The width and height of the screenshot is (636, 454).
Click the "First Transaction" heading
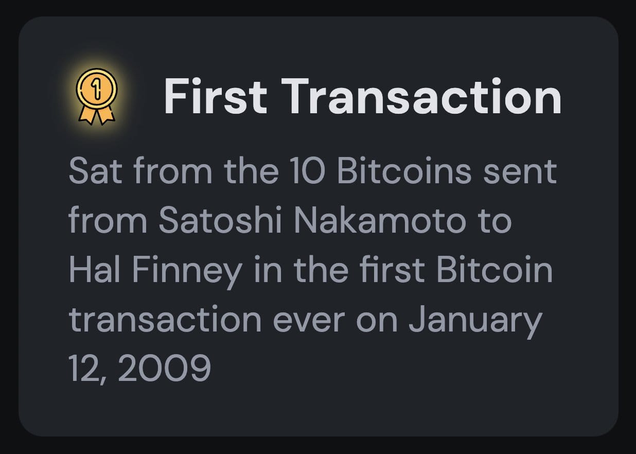coord(362,97)
